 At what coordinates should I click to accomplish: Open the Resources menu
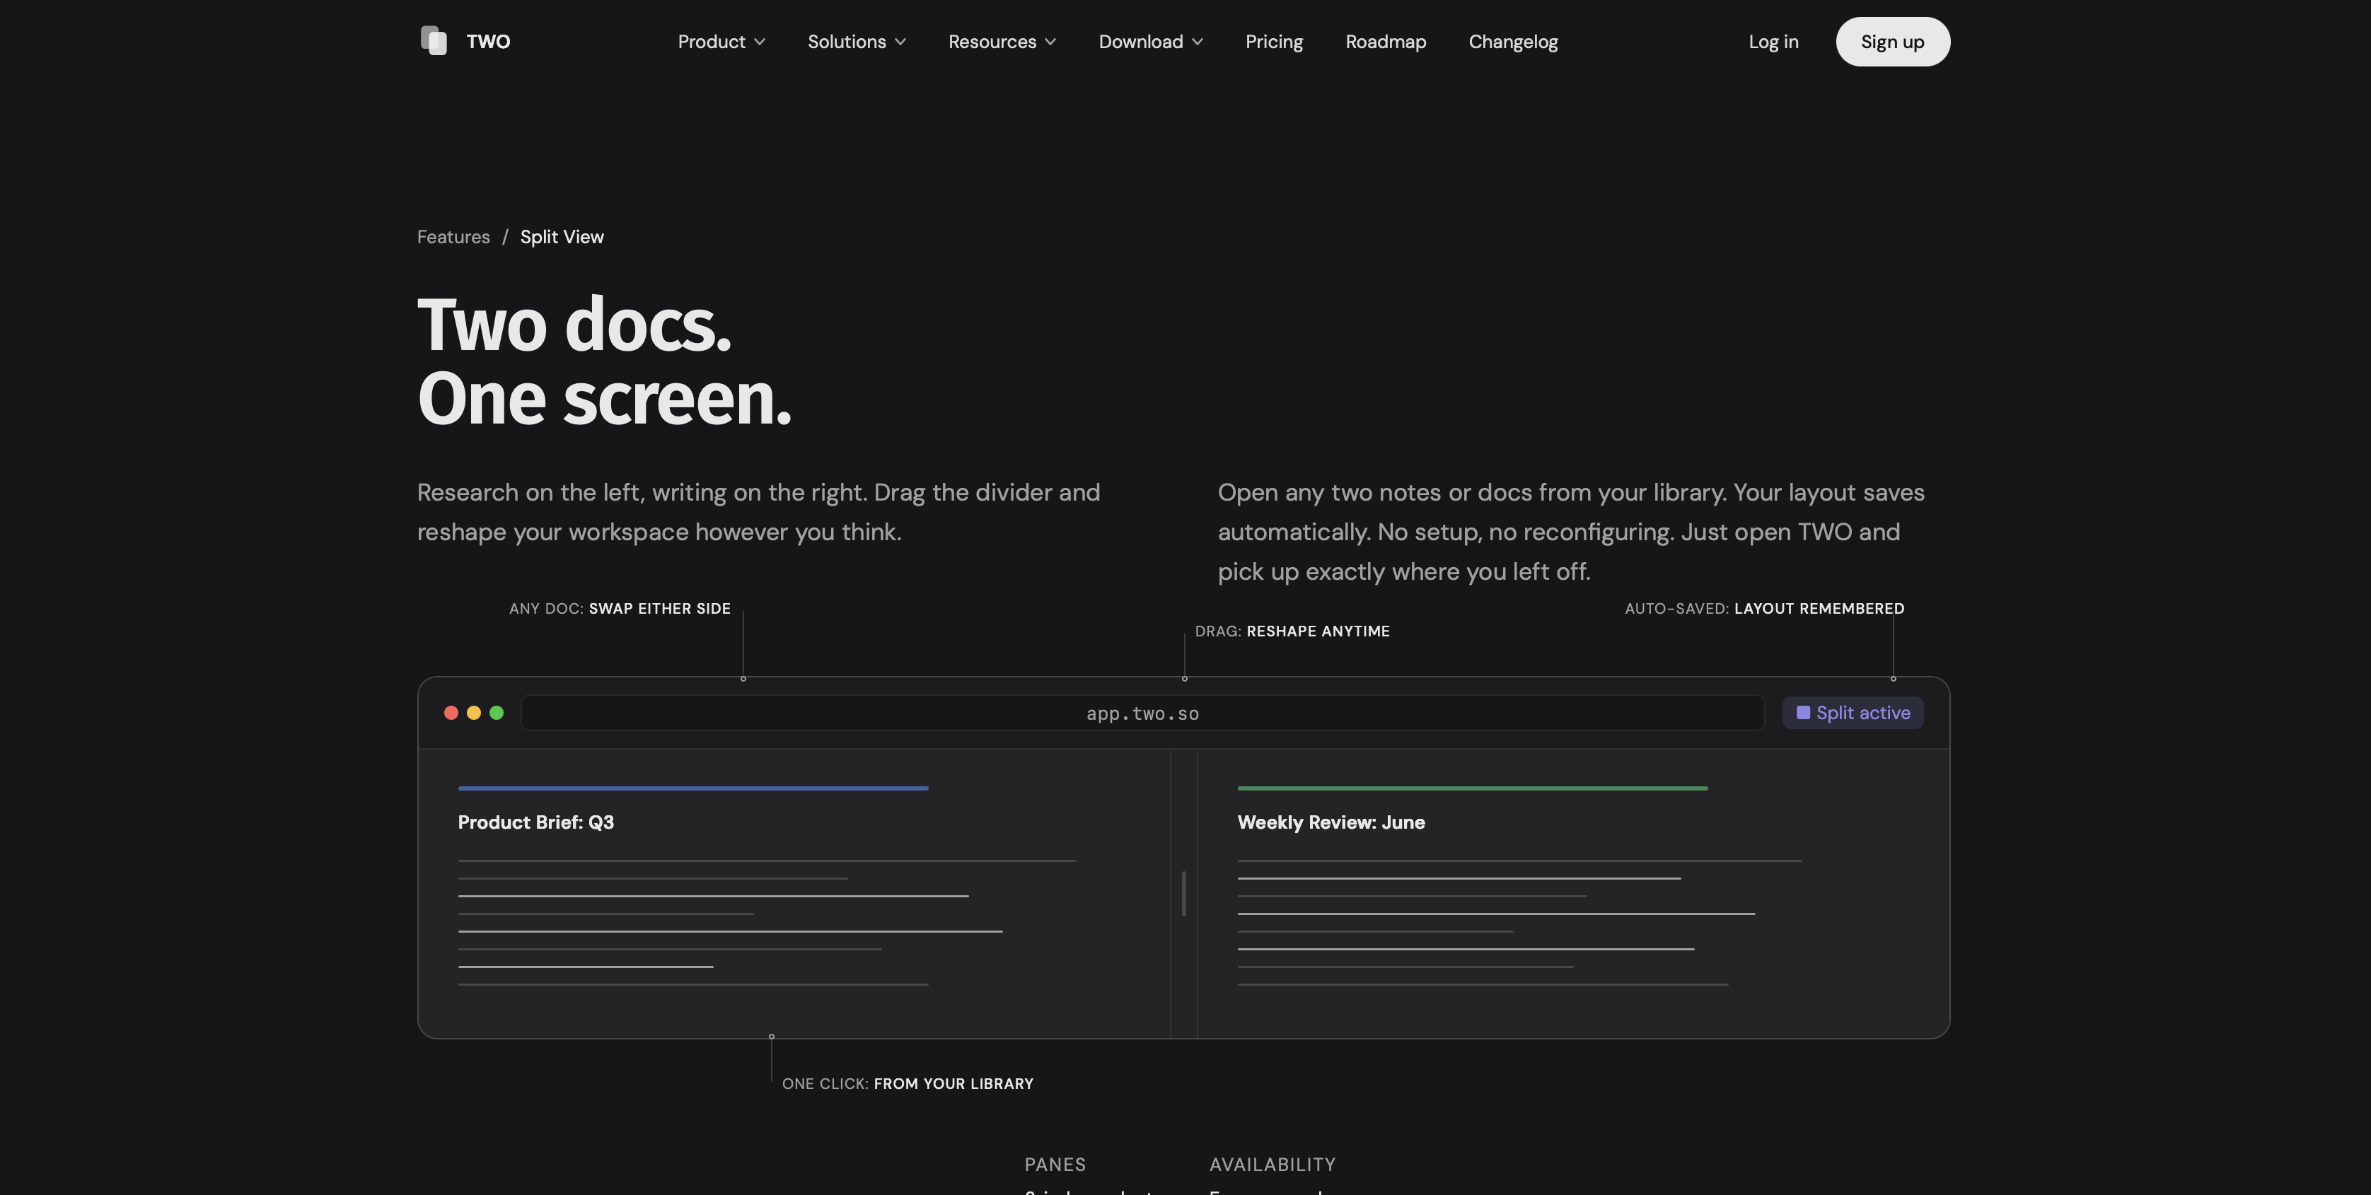(x=1002, y=42)
